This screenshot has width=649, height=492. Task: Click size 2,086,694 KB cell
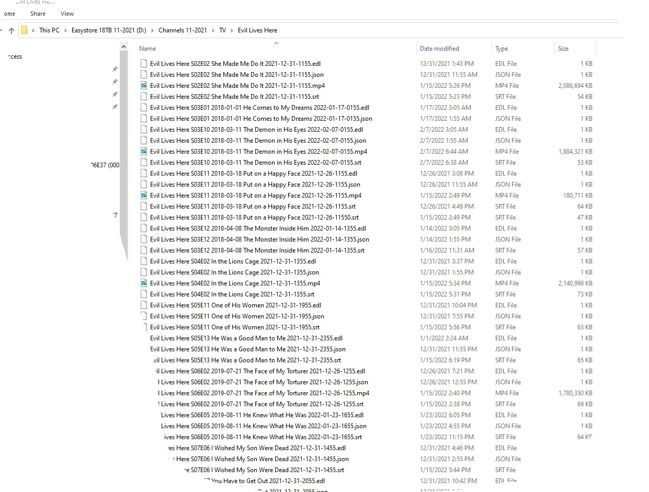[575, 85]
